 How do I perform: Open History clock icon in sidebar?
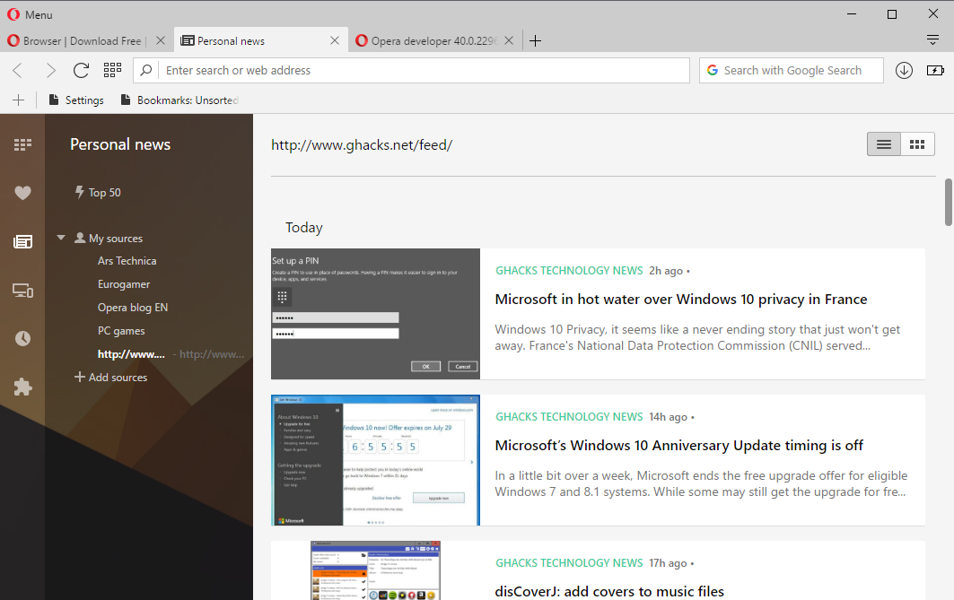[22, 339]
